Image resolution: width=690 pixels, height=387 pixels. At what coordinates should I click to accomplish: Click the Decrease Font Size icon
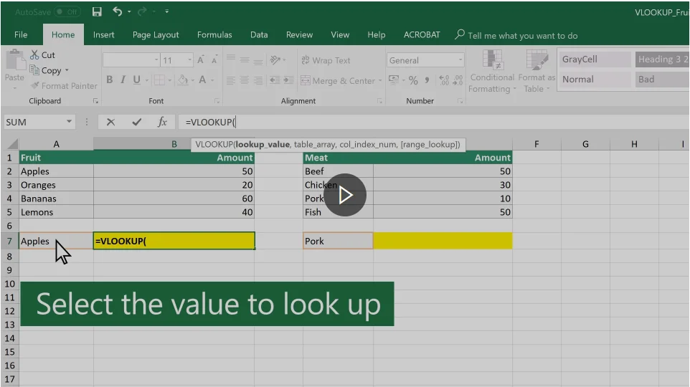pyautogui.click(x=214, y=59)
